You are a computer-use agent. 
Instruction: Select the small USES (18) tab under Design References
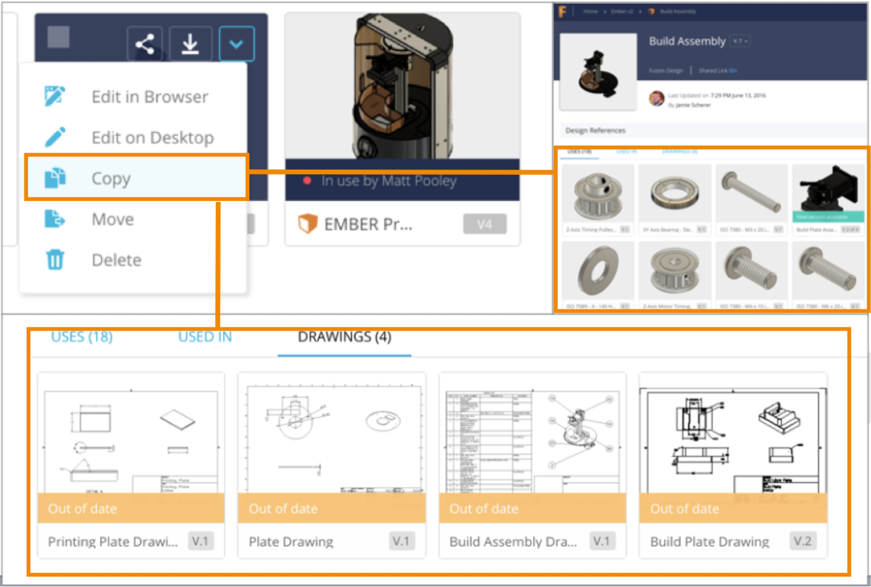[x=579, y=151]
